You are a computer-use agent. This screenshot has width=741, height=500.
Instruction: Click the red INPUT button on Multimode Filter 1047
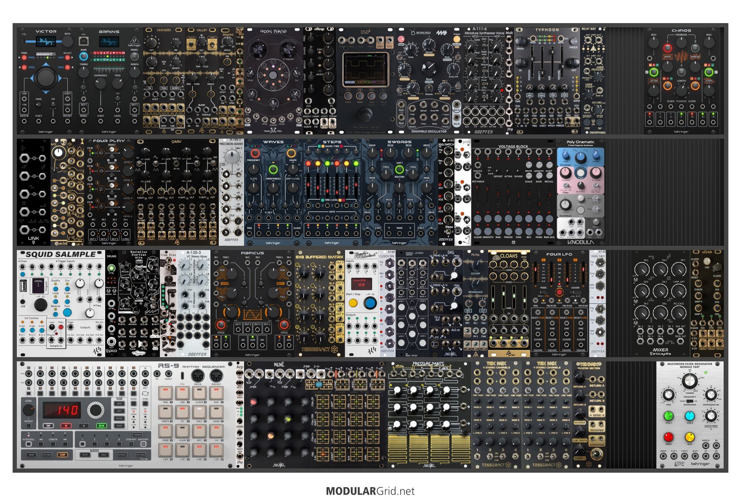pyautogui.click(x=669, y=437)
